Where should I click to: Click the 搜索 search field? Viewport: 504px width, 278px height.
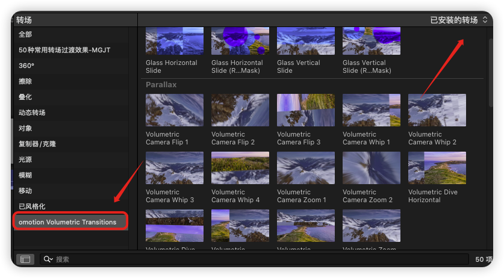(254, 259)
